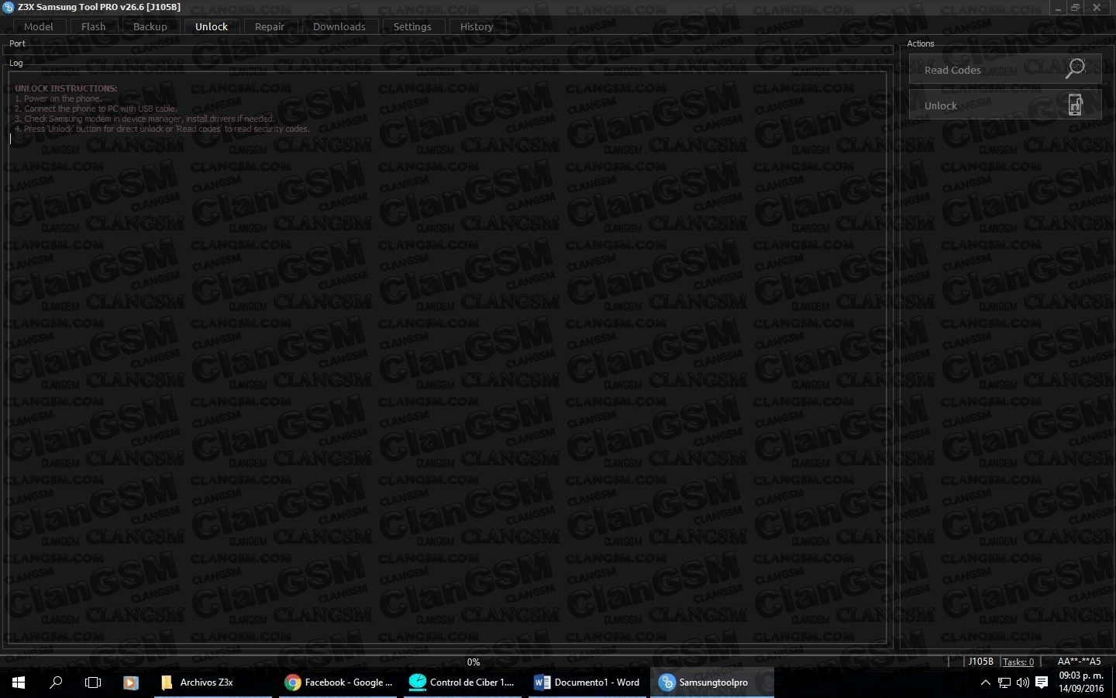
Task: Switch to the Model tab
Action: pos(39,26)
